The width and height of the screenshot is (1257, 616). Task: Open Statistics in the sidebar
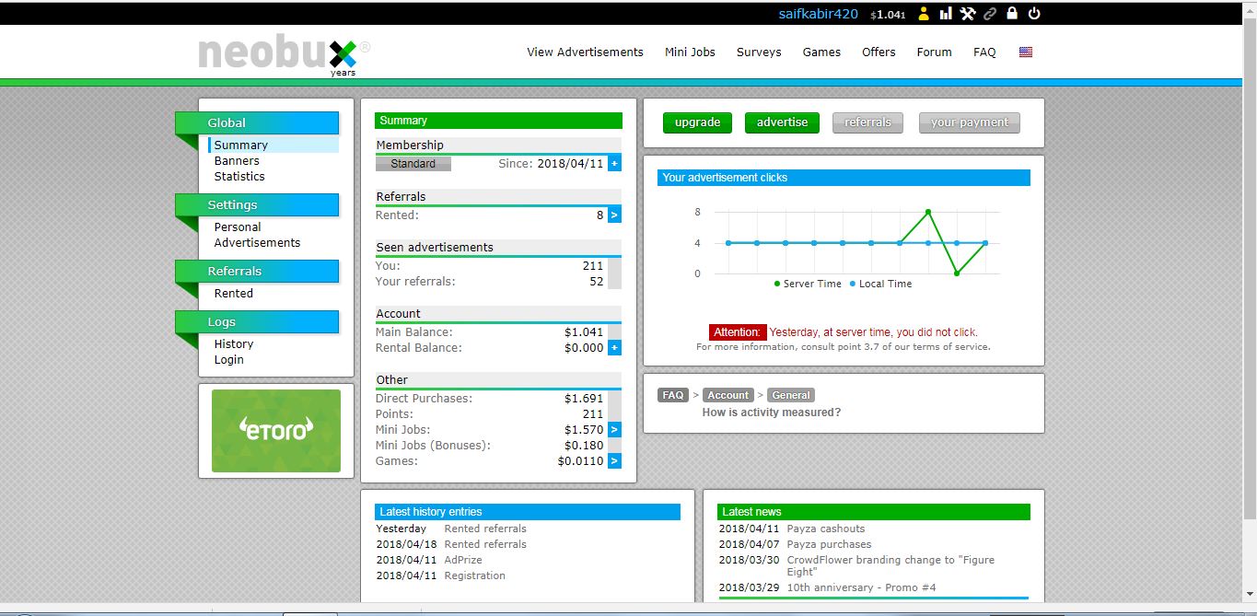pos(239,177)
